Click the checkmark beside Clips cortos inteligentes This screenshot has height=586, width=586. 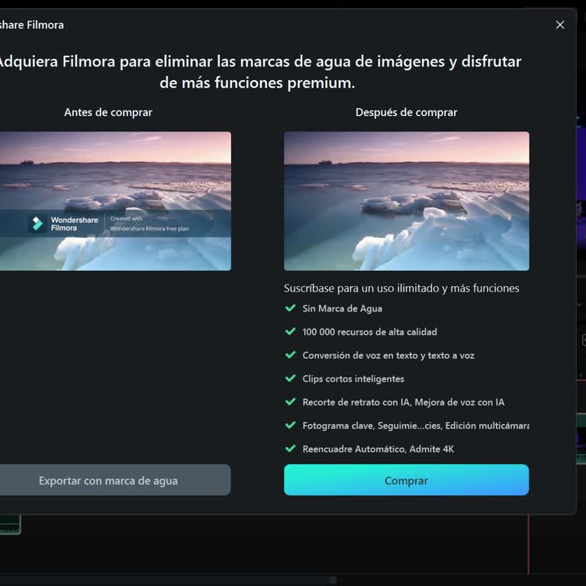(x=291, y=378)
